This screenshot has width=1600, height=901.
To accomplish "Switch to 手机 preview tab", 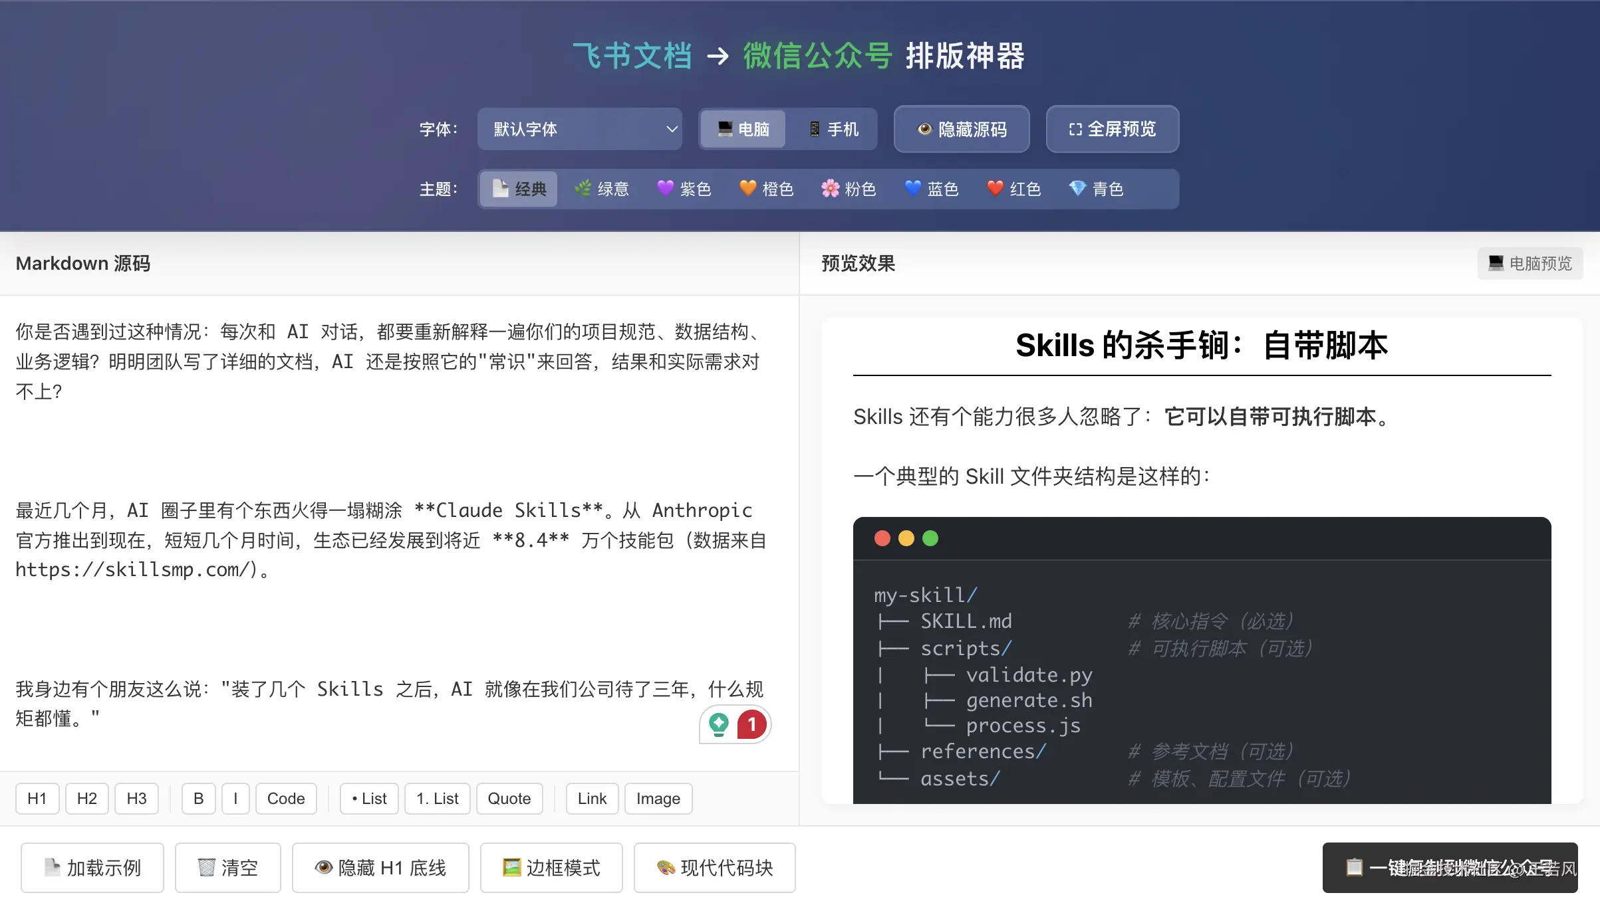I will pos(833,129).
